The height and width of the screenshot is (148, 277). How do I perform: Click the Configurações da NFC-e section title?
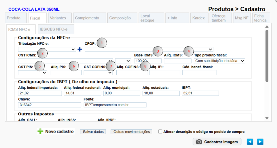pos(44,38)
